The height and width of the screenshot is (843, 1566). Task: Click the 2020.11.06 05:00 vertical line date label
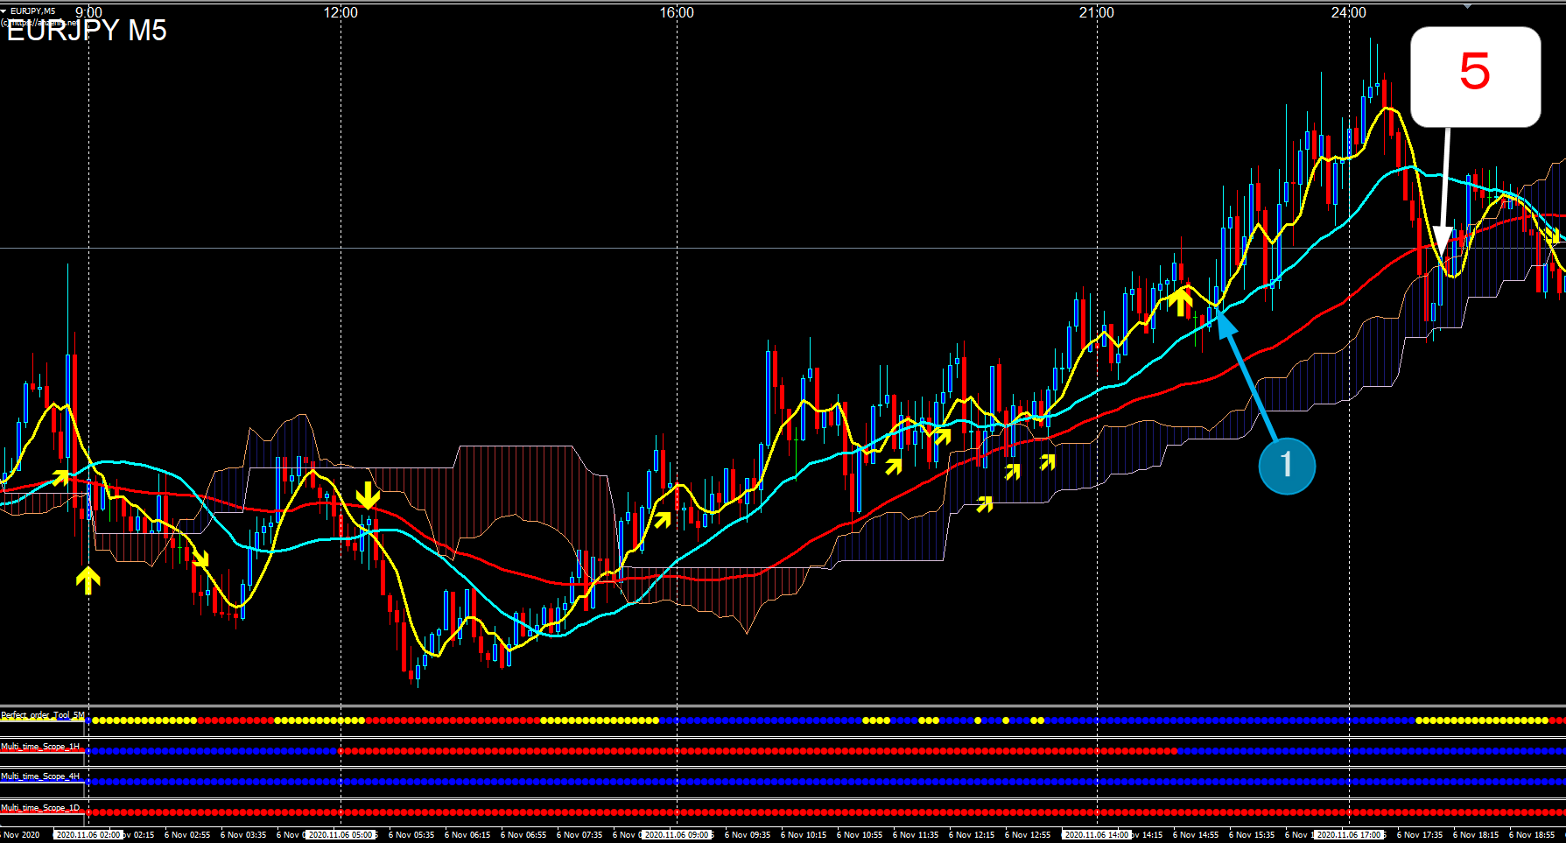point(341,835)
